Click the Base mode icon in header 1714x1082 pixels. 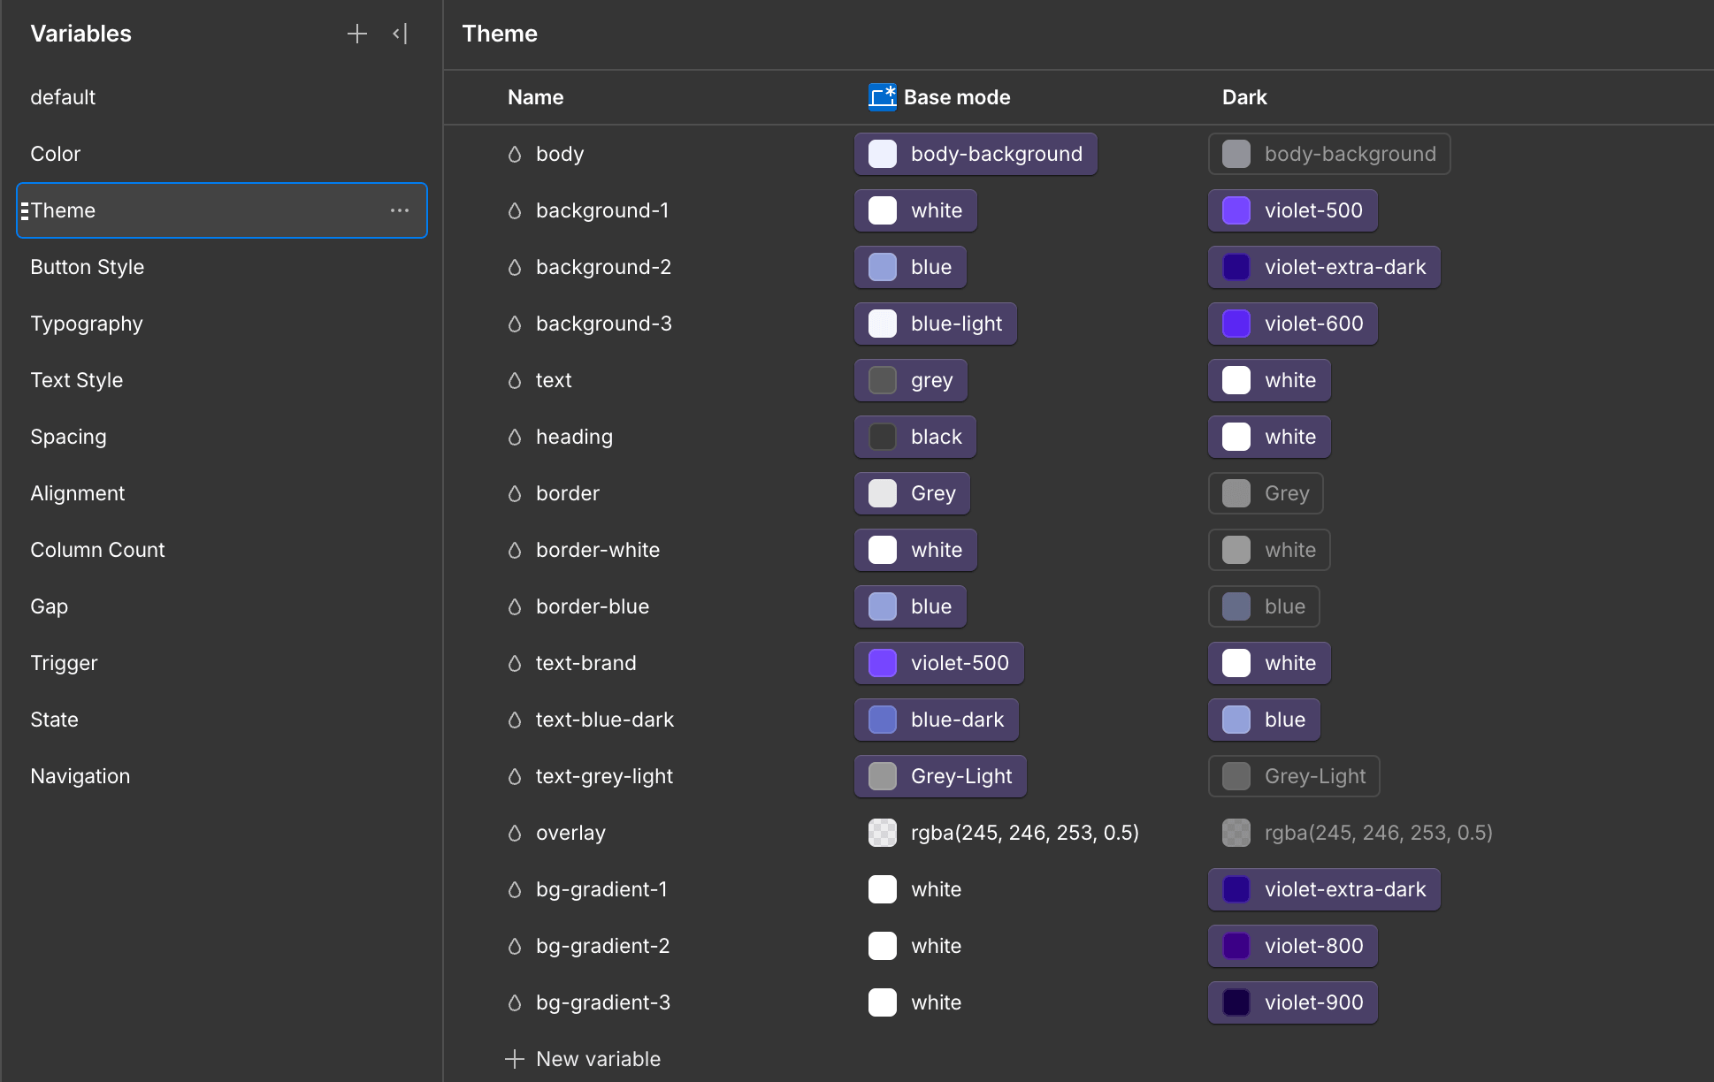pos(882,96)
